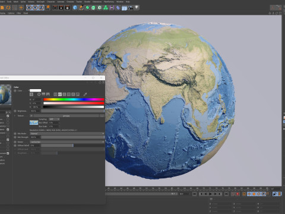Enable the Transparency channel checkbox
This screenshot has width=285, height=214.
tap(8, 126)
